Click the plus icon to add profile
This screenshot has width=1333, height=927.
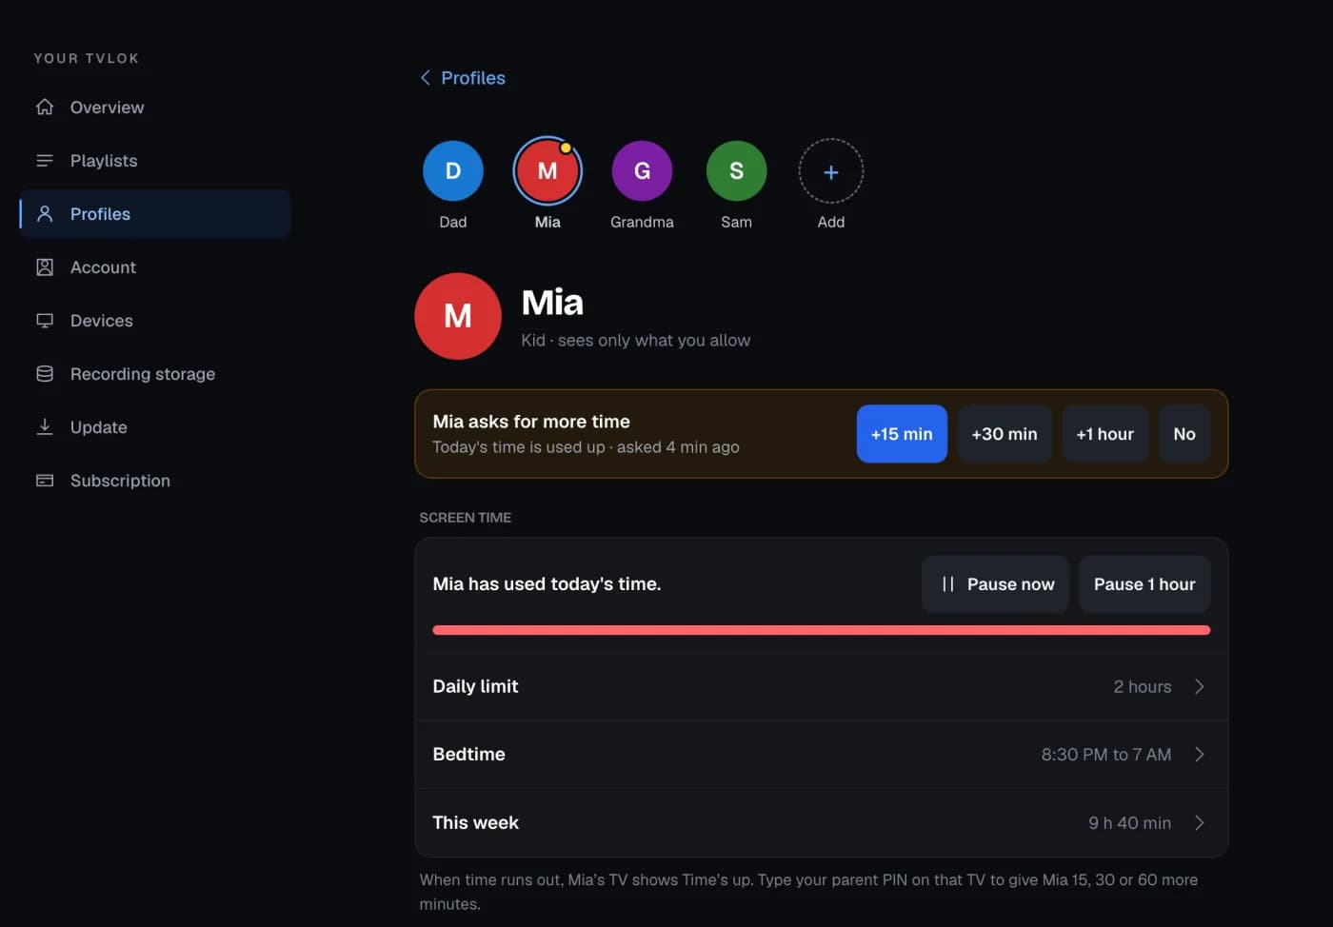pos(831,172)
